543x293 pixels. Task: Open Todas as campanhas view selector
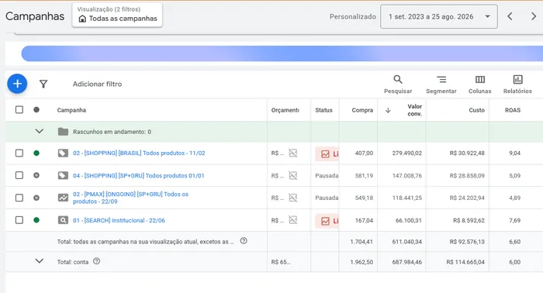117,15
